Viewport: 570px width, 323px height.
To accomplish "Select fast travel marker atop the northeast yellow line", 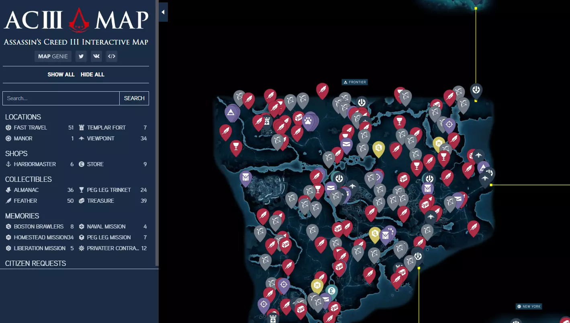I will [x=476, y=91].
